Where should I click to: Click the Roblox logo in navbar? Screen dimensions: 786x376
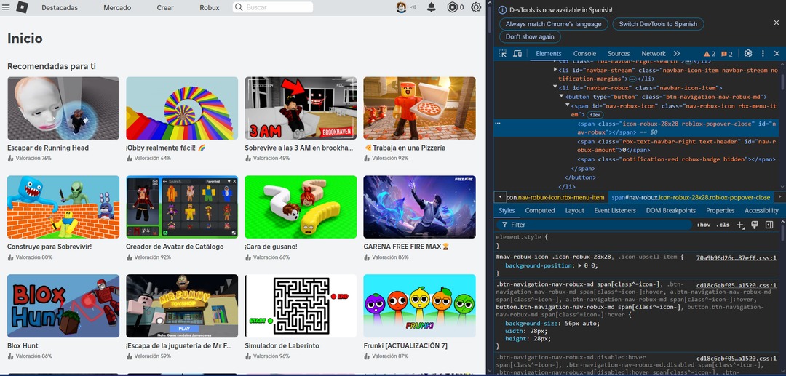[x=22, y=7]
